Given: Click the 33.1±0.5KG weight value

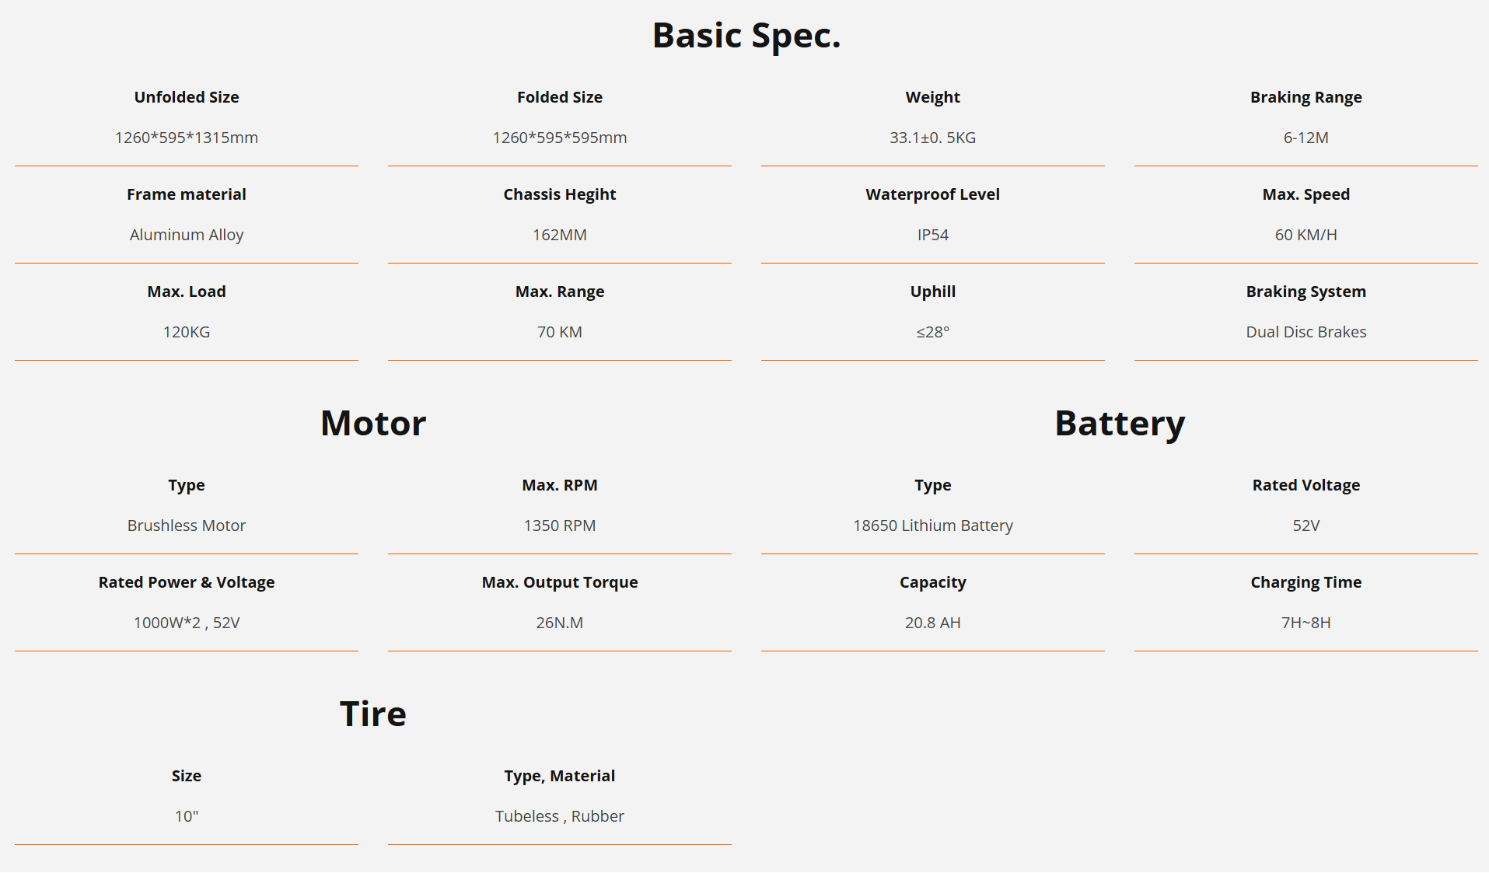Looking at the screenshot, I should (x=932, y=138).
